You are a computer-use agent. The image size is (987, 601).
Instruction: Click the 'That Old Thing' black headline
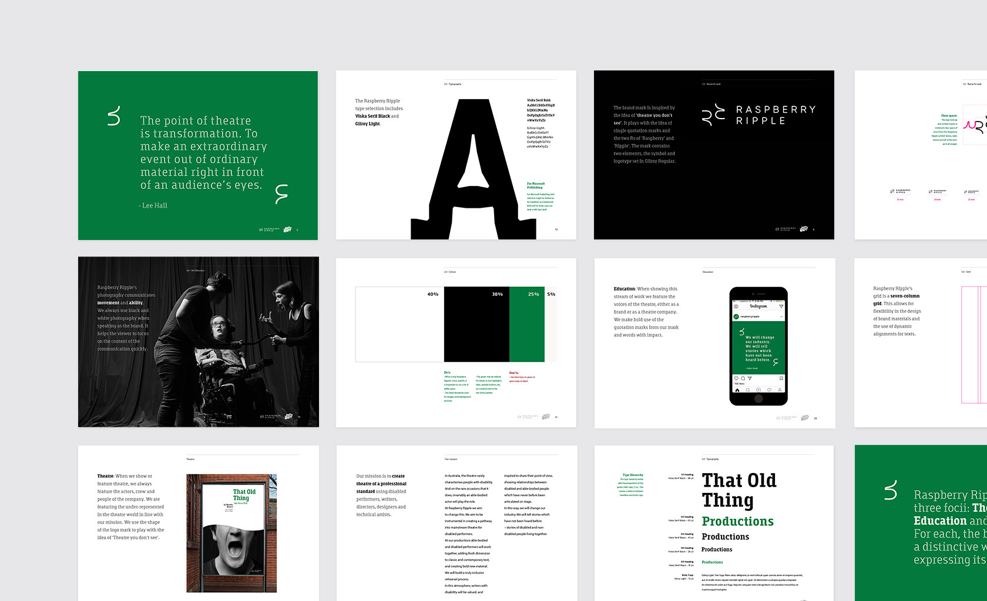(x=739, y=490)
